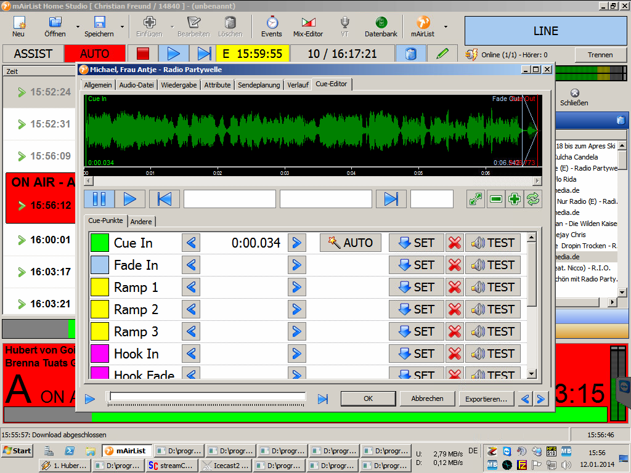The image size is (631, 473).
Task: Toggle ASSIST mode
Action: pos(33,54)
